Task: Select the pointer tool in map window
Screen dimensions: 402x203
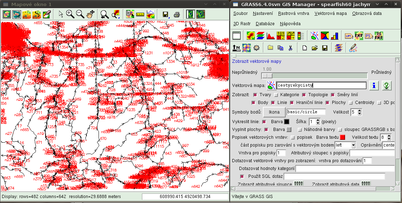Action: (x=60, y=14)
